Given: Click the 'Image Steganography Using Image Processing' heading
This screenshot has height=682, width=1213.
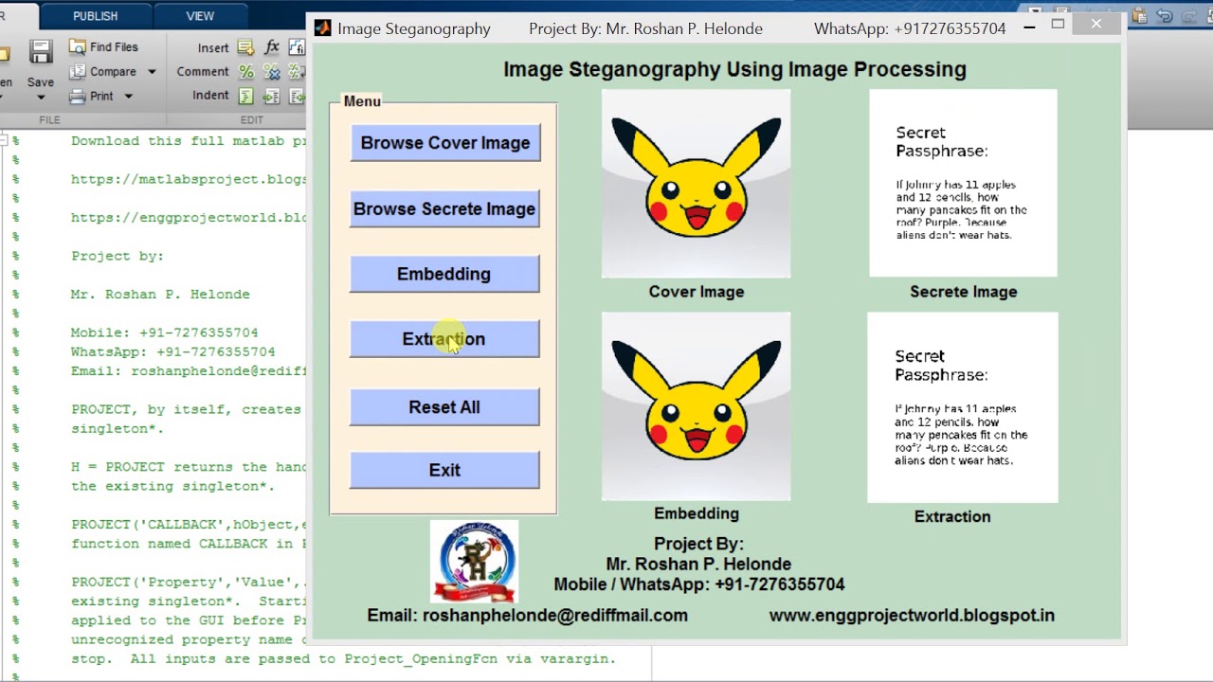Looking at the screenshot, I should point(734,69).
